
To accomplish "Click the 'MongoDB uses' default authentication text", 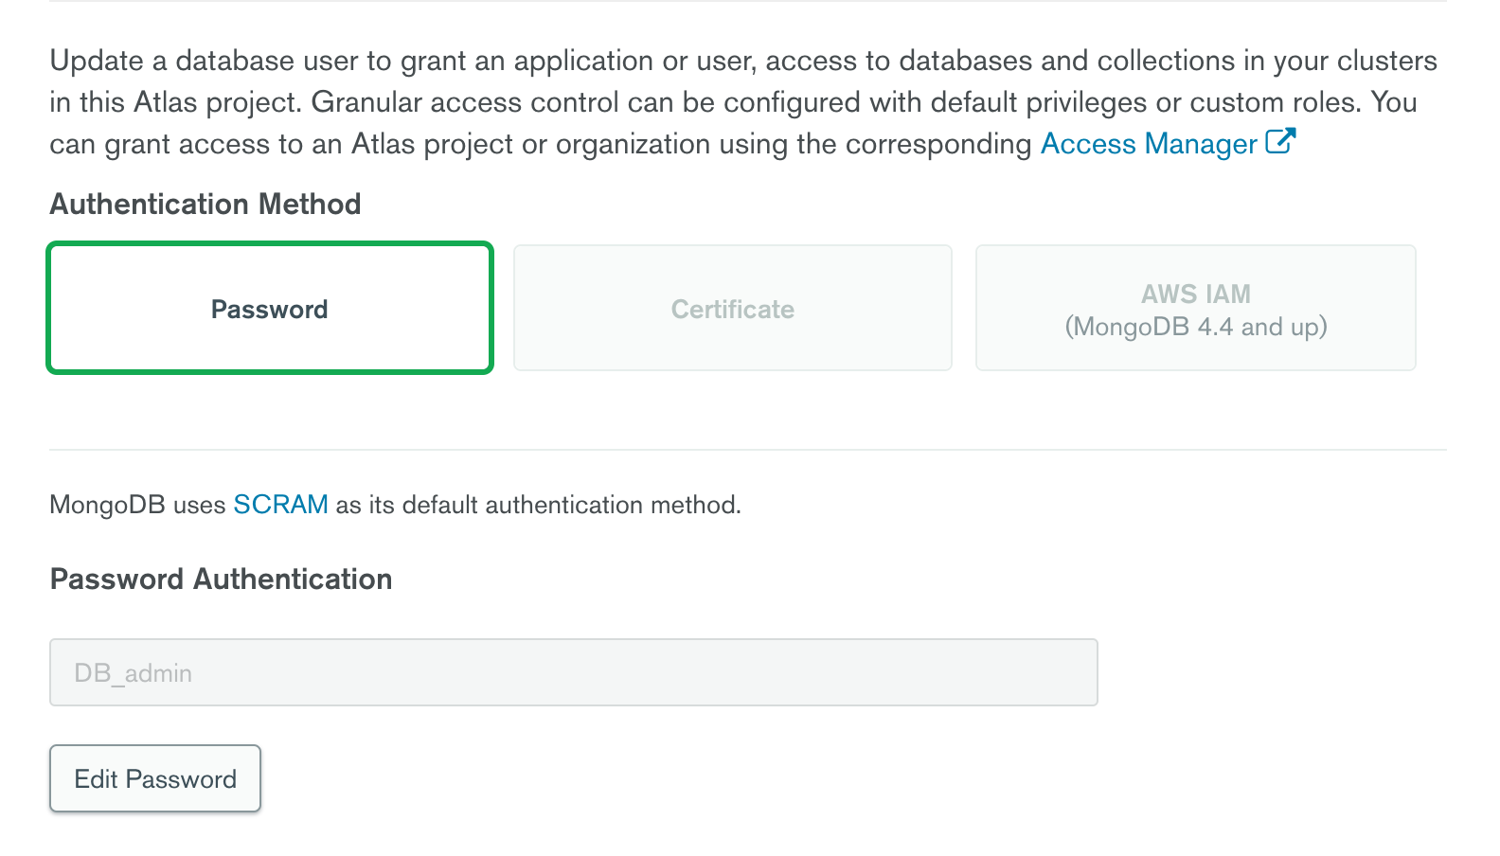I will [395, 505].
